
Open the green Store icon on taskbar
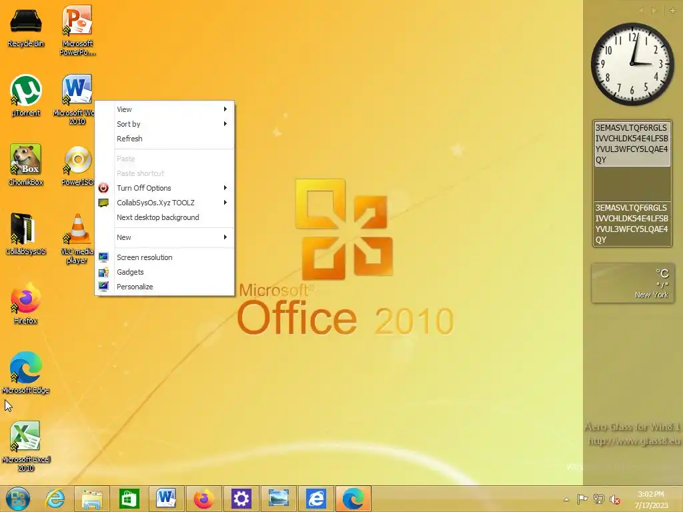pyautogui.click(x=129, y=499)
